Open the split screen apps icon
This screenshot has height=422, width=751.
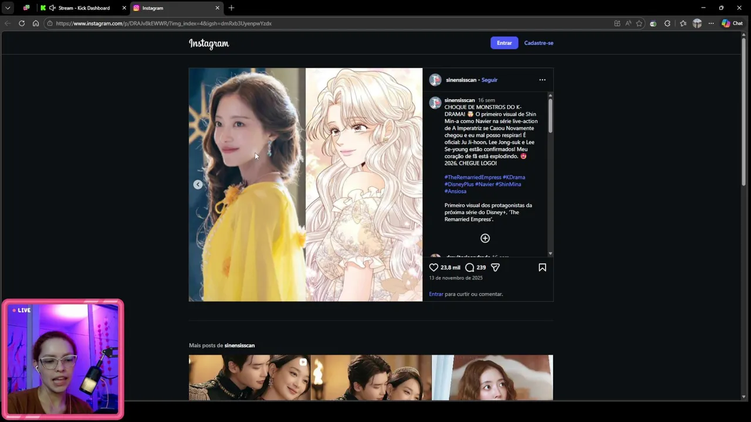coord(617,23)
